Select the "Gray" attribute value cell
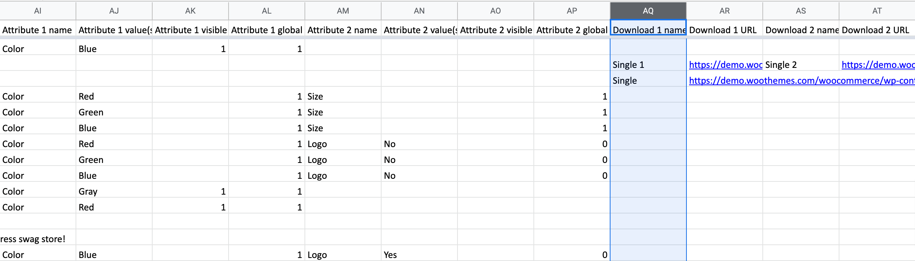This screenshot has height=261, width=915. pos(114,192)
